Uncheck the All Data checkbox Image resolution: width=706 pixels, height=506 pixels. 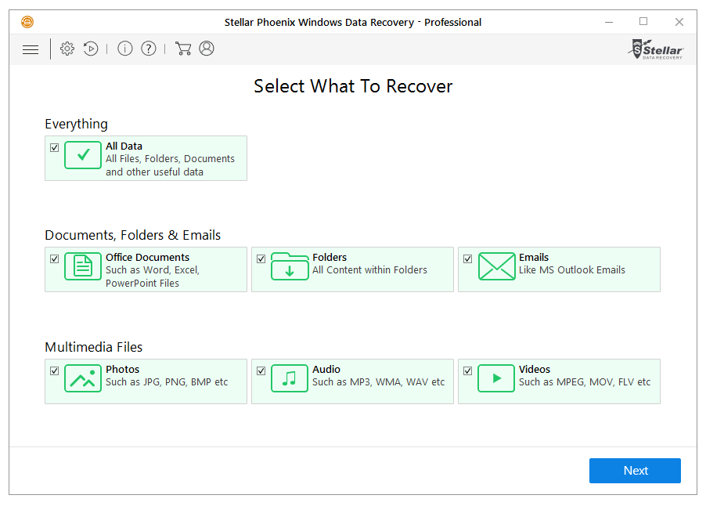click(x=55, y=148)
